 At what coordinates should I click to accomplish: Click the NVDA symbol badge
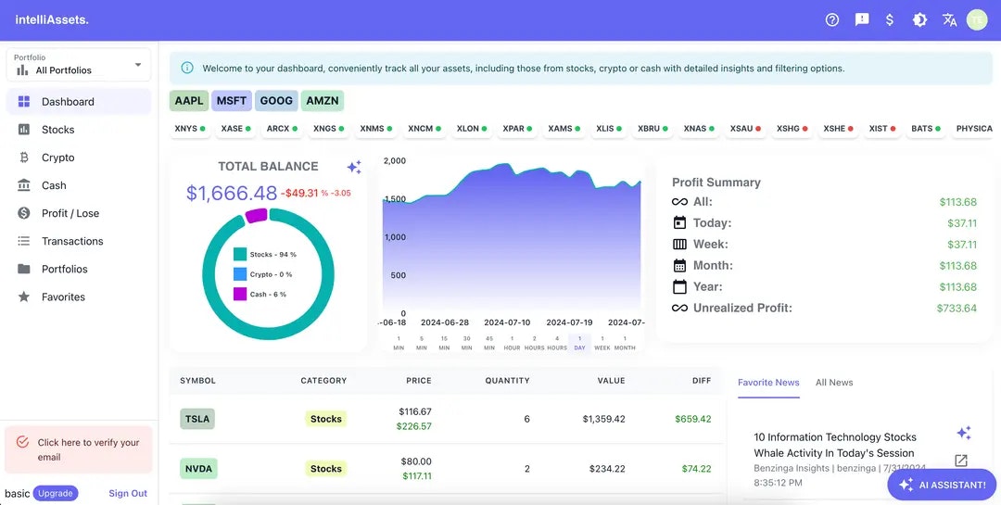tap(198, 469)
